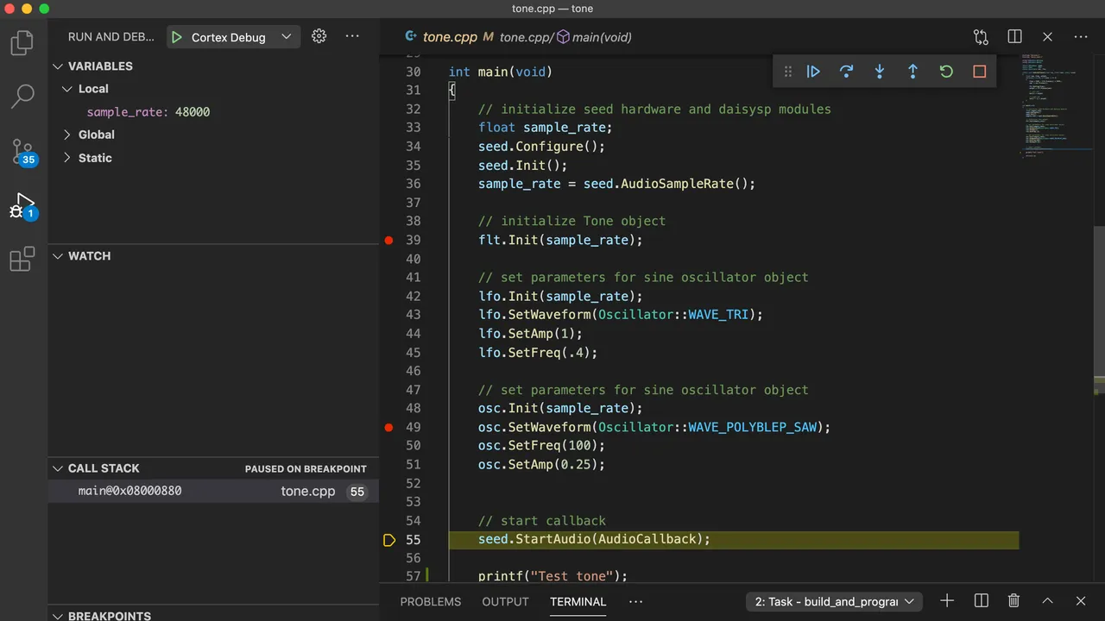Switch to the TERMINAL panel tab

point(578,601)
